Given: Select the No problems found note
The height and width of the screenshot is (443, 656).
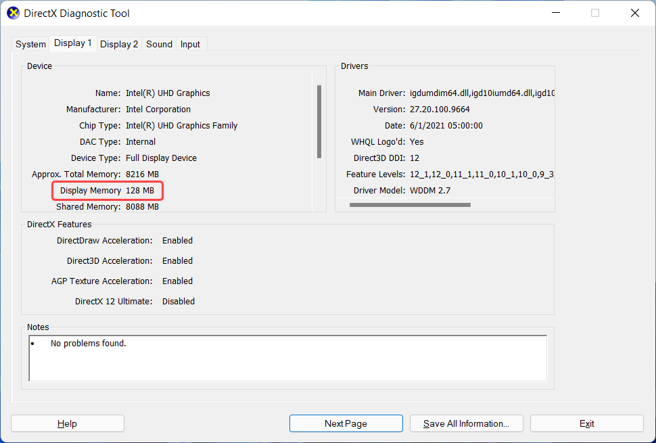Looking at the screenshot, I should (x=88, y=343).
